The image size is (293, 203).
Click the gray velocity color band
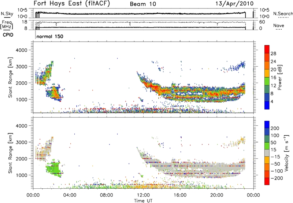267,153
